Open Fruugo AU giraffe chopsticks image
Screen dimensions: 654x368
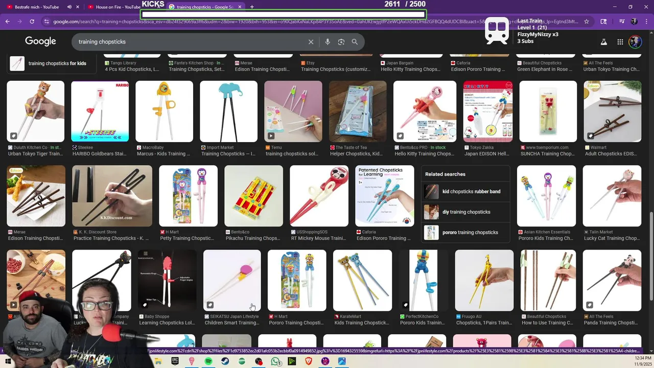click(x=484, y=280)
